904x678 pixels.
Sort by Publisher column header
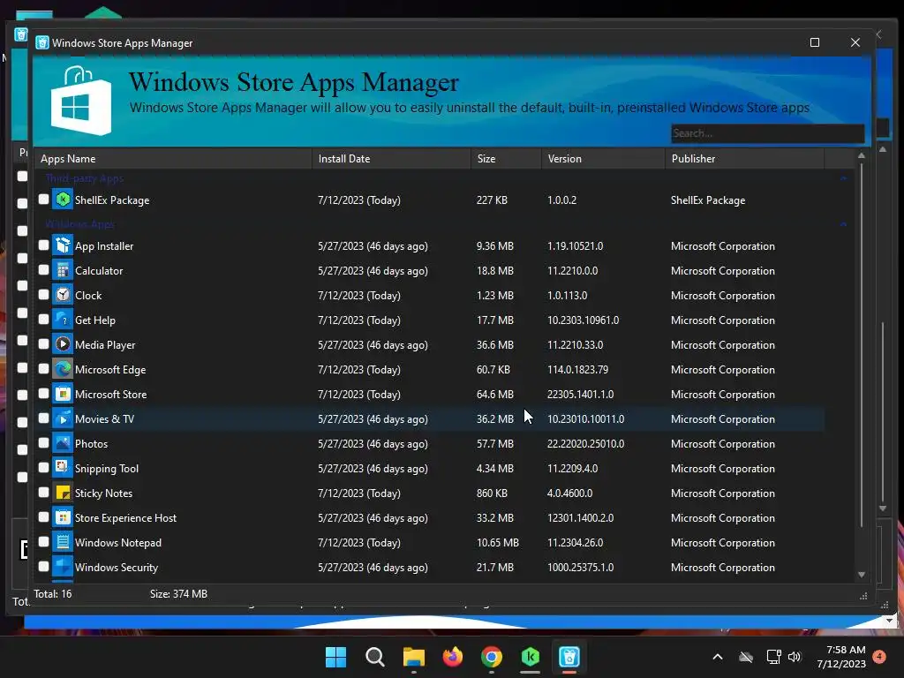click(744, 159)
